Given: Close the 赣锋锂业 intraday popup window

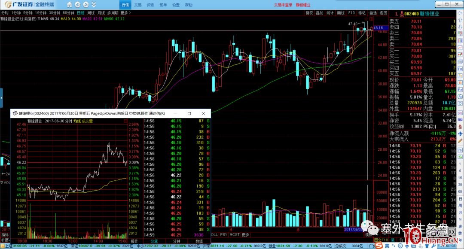Looking at the screenshot, I should tap(203, 113).
